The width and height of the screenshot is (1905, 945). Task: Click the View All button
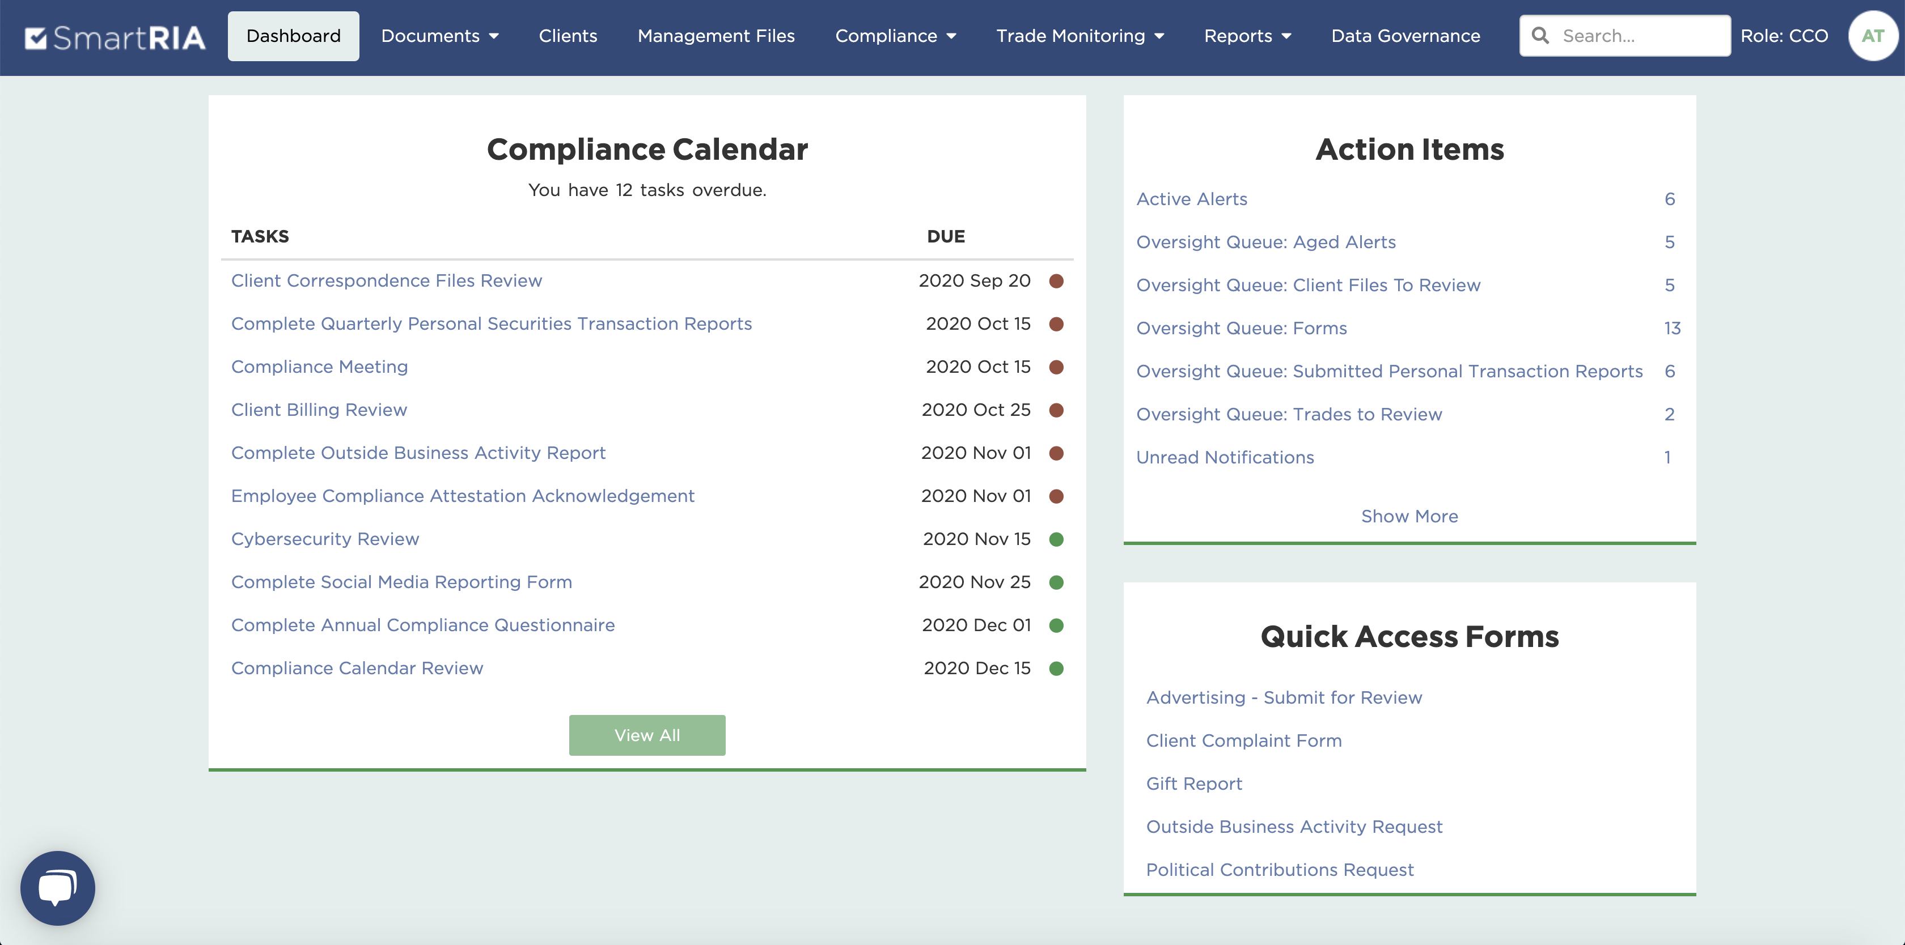[x=646, y=735]
